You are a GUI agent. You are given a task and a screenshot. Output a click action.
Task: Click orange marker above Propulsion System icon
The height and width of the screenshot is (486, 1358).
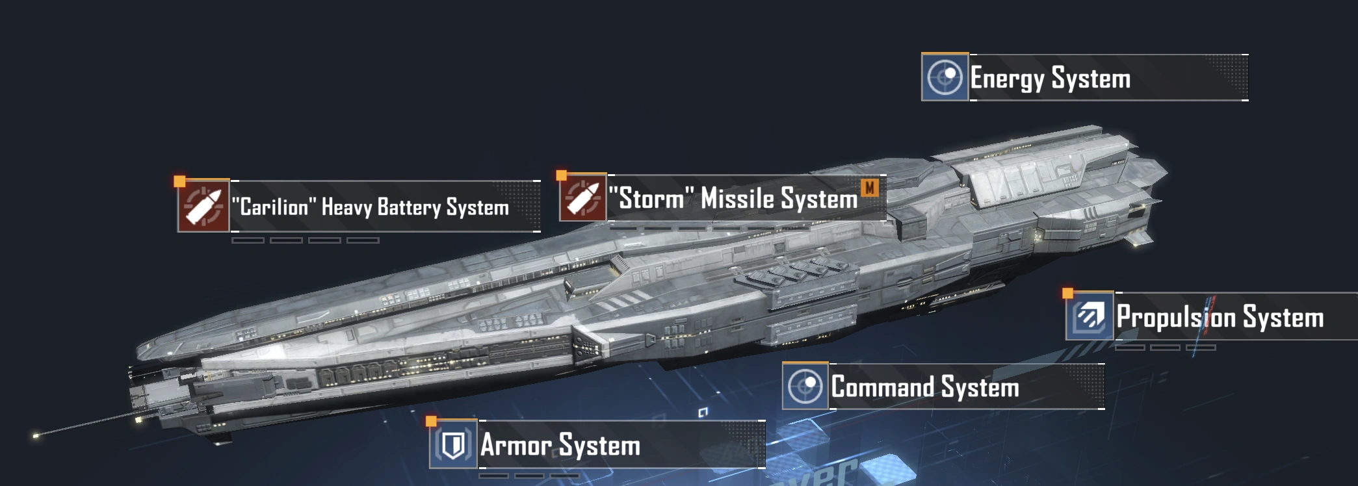[x=1067, y=294]
